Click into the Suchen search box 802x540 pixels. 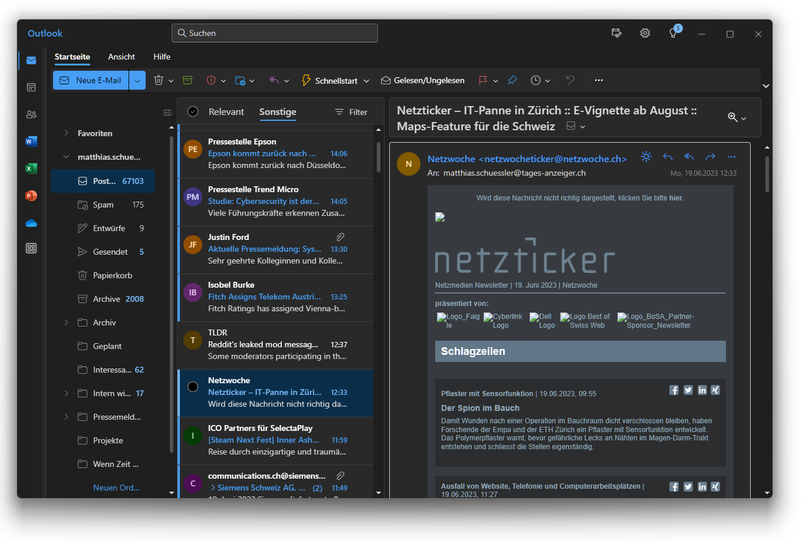[275, 33]
